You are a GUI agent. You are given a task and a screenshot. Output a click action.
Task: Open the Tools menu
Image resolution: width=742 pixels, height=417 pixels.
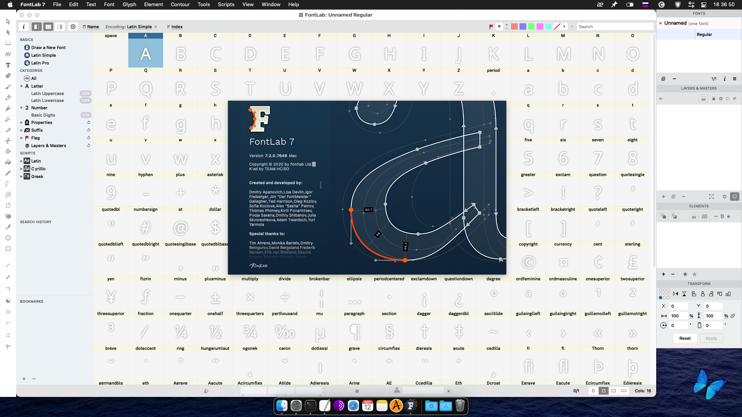tap(204, 5)
